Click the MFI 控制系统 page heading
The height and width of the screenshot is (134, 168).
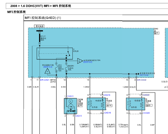click(16, 12)
